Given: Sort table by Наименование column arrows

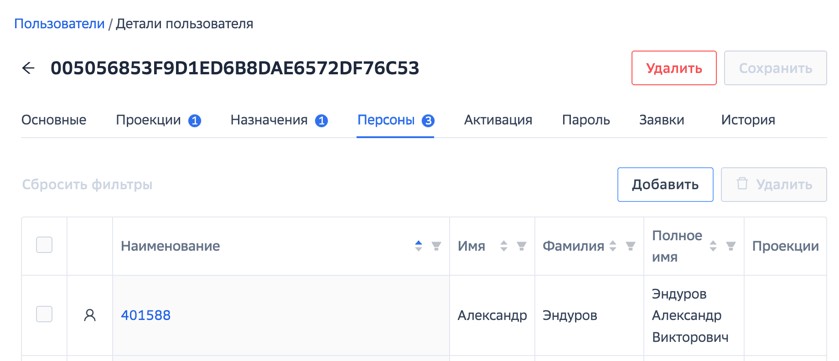Looking at the screenshot, I should pos(419,246).
